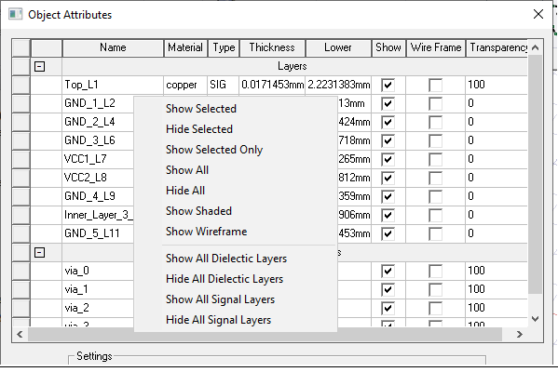Enable Wire Frame for GND_4_L9
The width and height of the screenshot is (558, 372).
point(436,196)
